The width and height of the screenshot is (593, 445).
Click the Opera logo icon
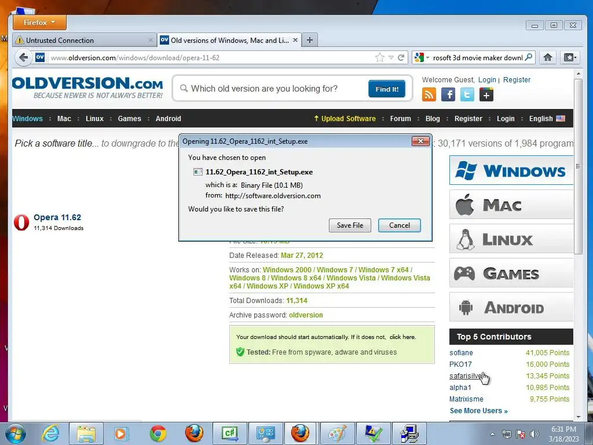point(21,222)
